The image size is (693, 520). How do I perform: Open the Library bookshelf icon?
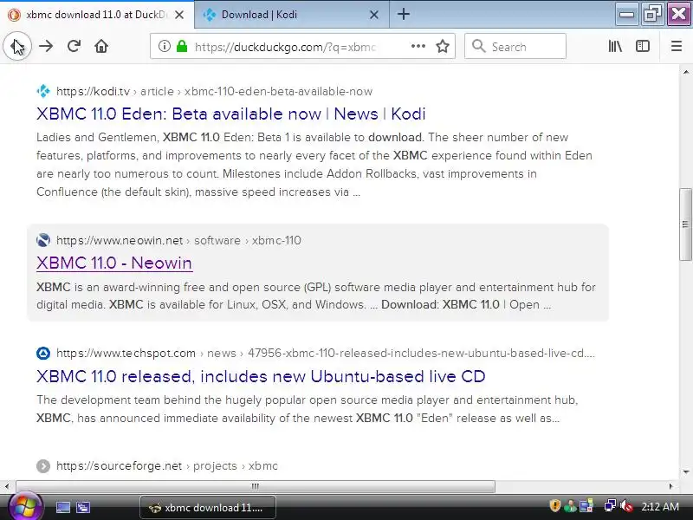click(615, 46)
